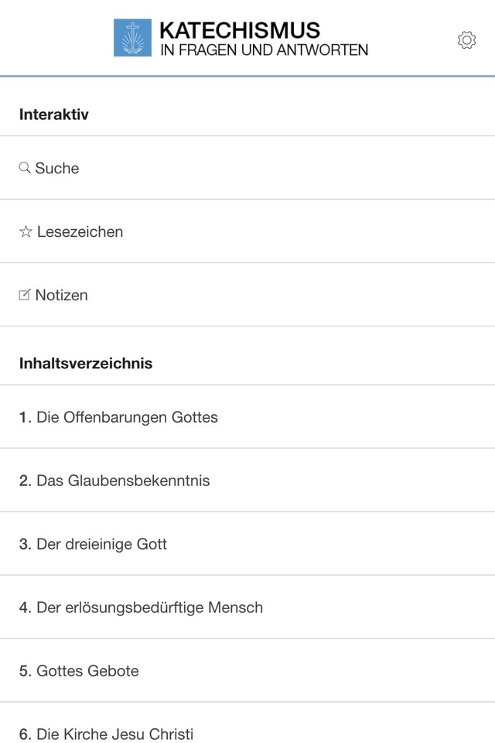Open chapter 4 Der erlösungsbedürftige Mensch
This screenshot has height=743, width=495.
pos(247,608)
